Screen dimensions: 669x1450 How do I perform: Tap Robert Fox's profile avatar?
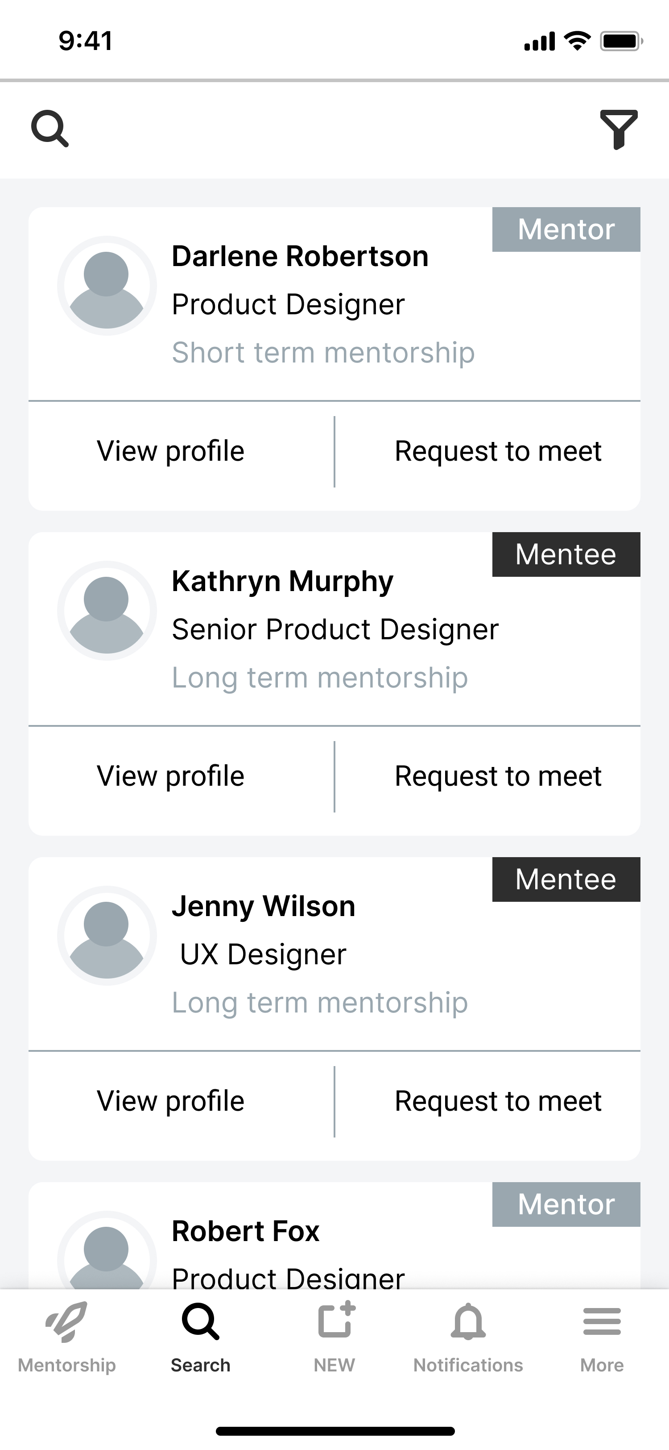107,1255
